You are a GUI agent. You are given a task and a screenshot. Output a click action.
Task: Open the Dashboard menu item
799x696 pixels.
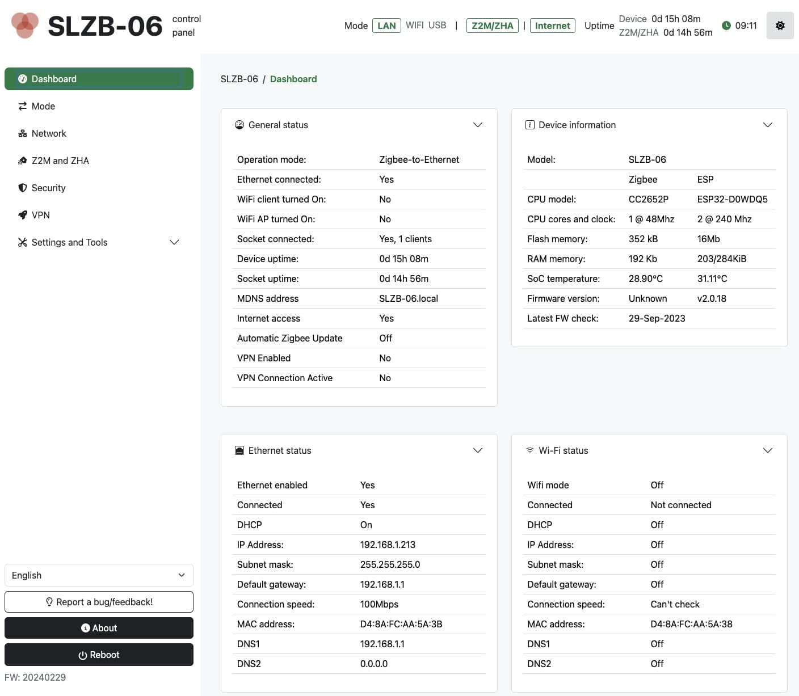[x=99, y=79]
